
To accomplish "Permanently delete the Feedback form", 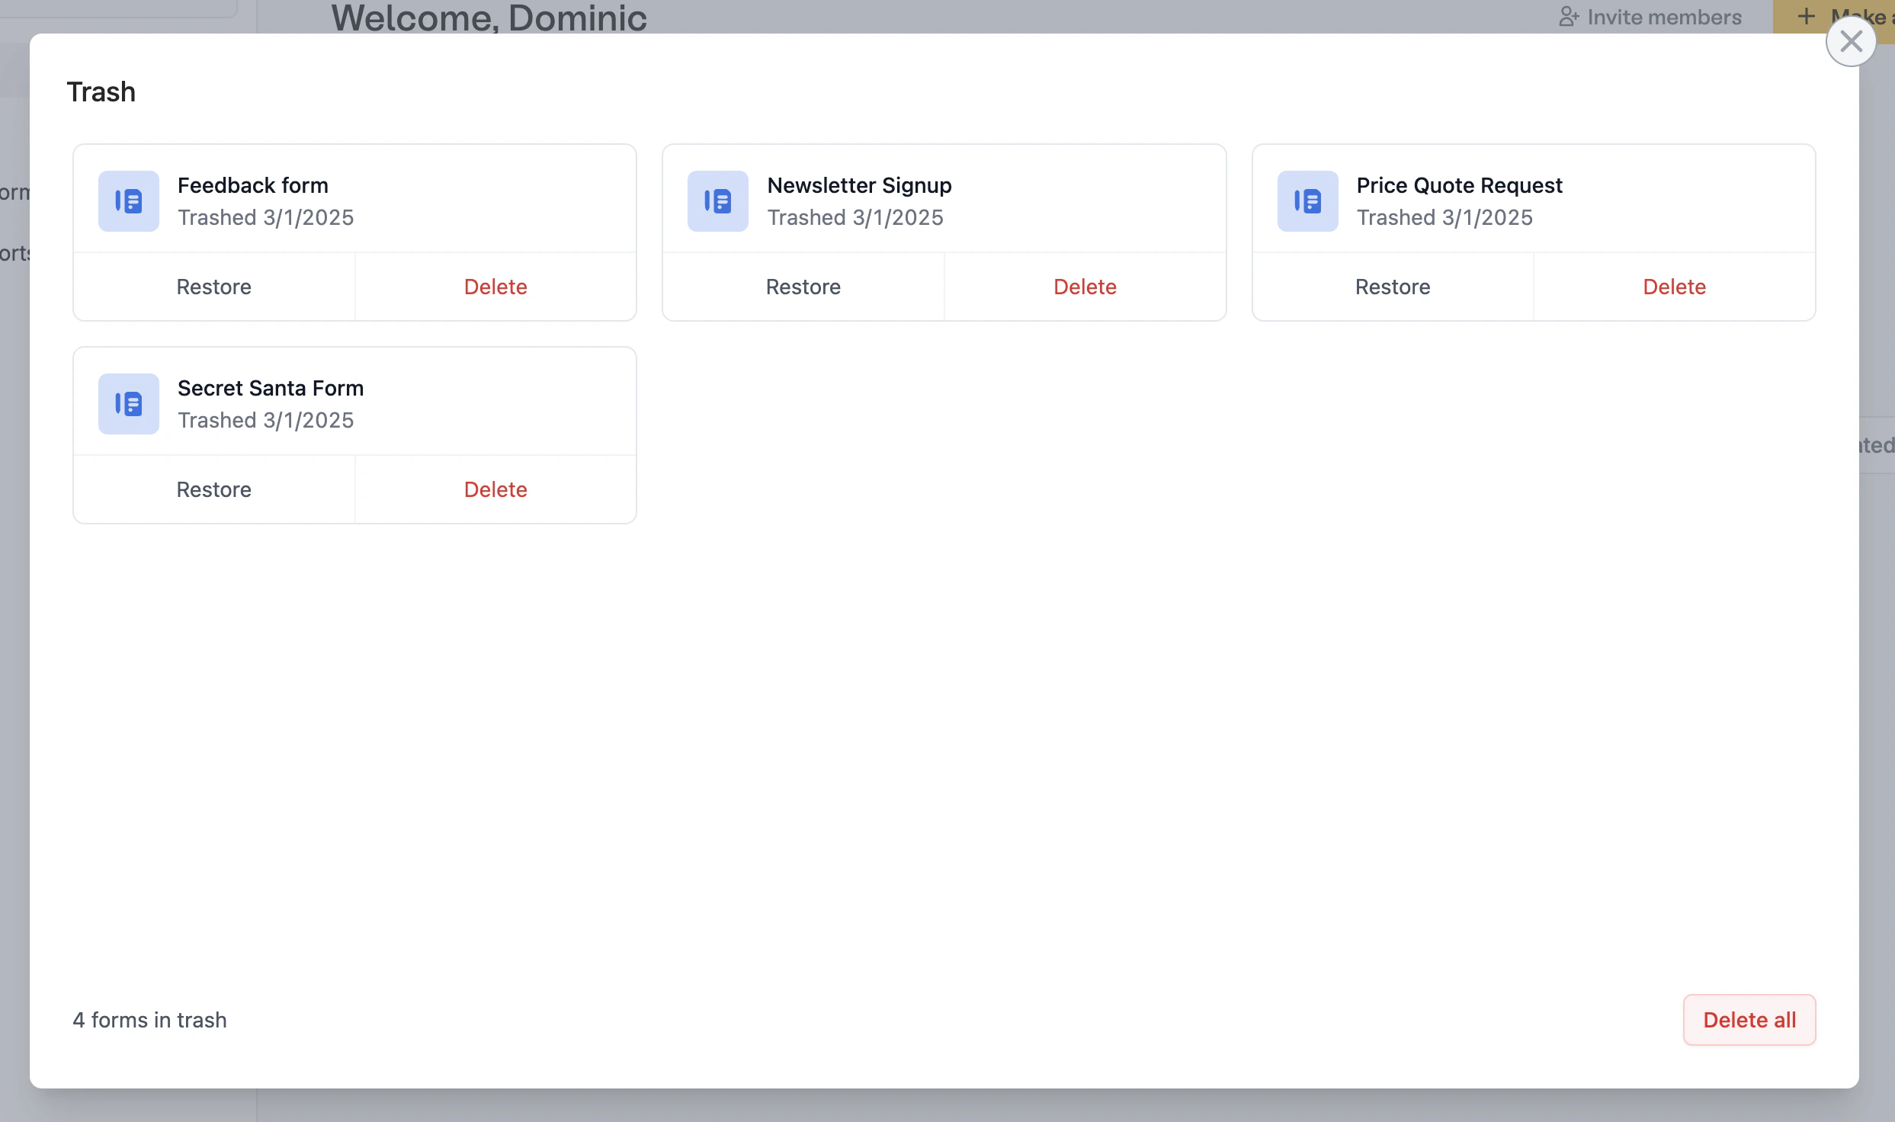I will 495,287.
